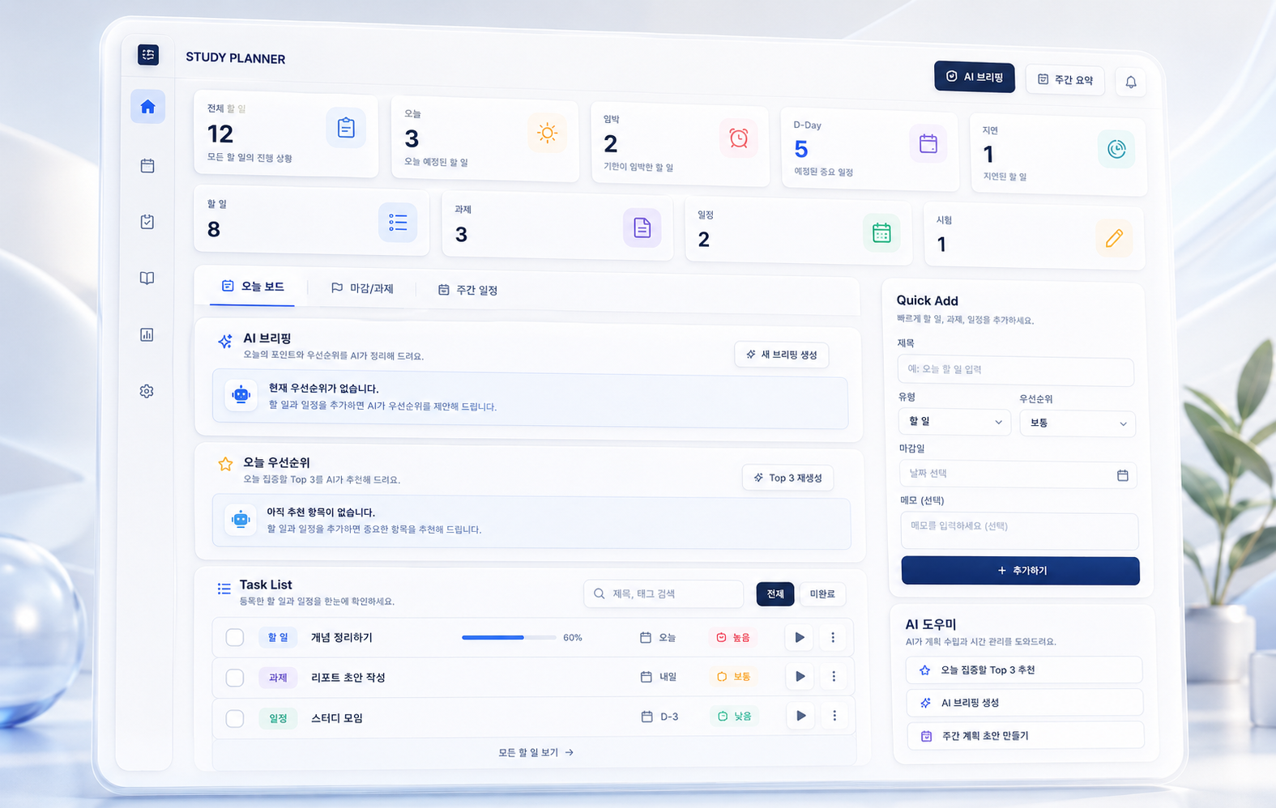The height and width of the screenshot is (808, 1276).
Task: Switch to the 주간 일정 tab
Action: pos(468,290)
